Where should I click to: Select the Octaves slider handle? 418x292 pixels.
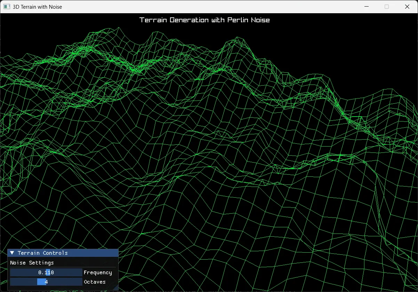coord(41,282)
